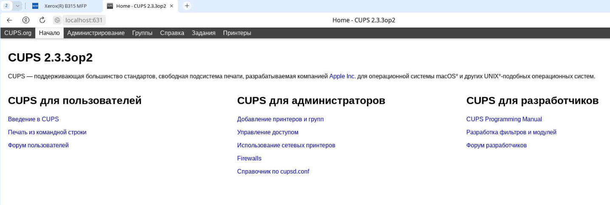Click the CUPS для администраторов heading
The image size is (610, 205).
coord(311,101)
